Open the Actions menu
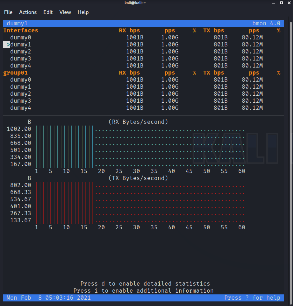 coord(28,12)
